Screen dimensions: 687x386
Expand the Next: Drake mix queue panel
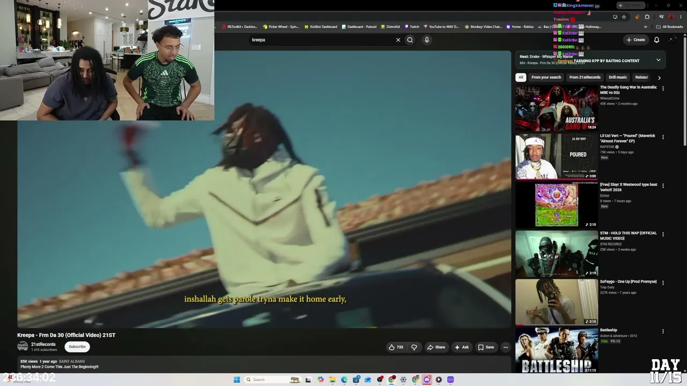click(659, 60)
